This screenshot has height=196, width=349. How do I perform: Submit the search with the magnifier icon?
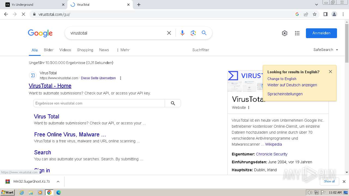tap(204, 33)
